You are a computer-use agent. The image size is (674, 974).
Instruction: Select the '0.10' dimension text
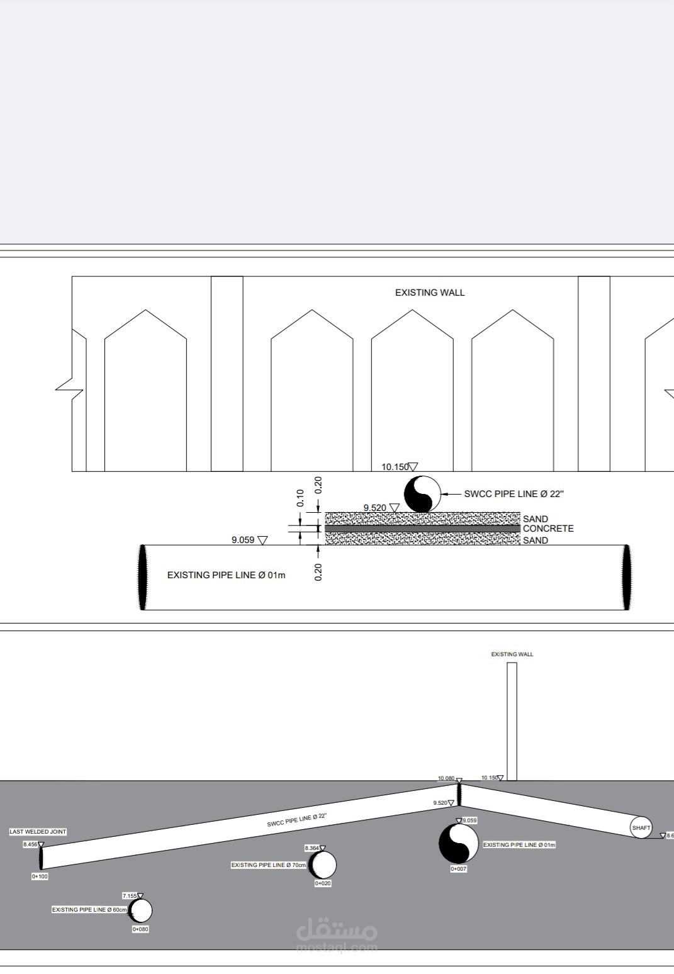300,498
